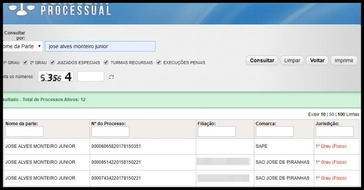The image size is (364, 190).
Task: Click the Nº do Processo filter box
Action: [110, 132]
